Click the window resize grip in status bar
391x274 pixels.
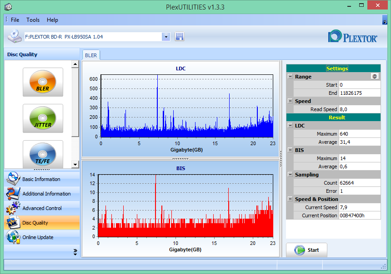point(384,267)
